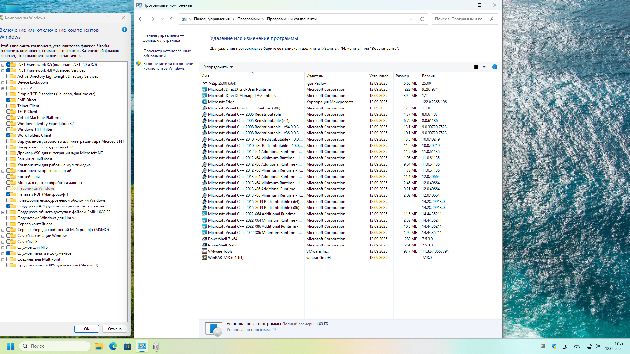Open the Windows Start menu
The image size is (630, 354).
pyautogui.click(x=11, y=346)
